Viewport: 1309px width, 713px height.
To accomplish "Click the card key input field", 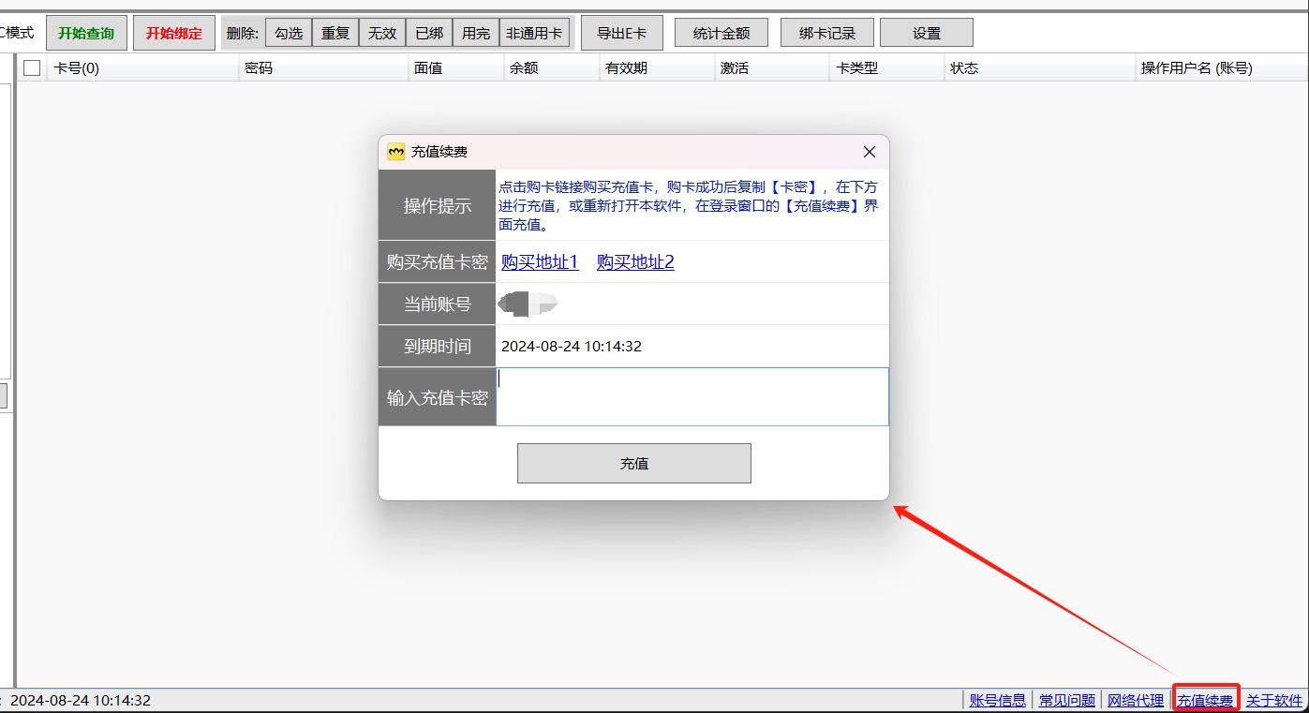I will (691, 397).
